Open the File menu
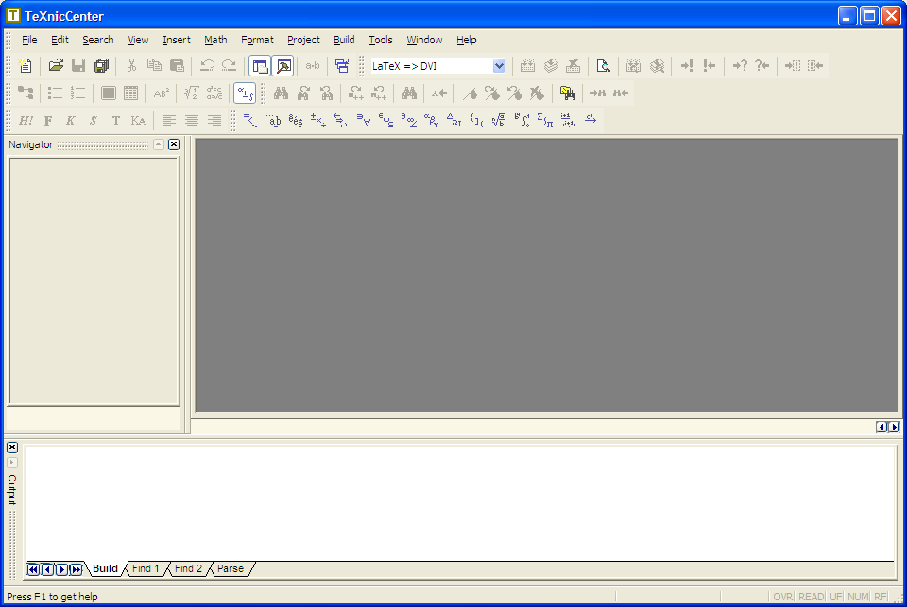Viewport: 907px width, 607px height. click(x=29, y=40)
